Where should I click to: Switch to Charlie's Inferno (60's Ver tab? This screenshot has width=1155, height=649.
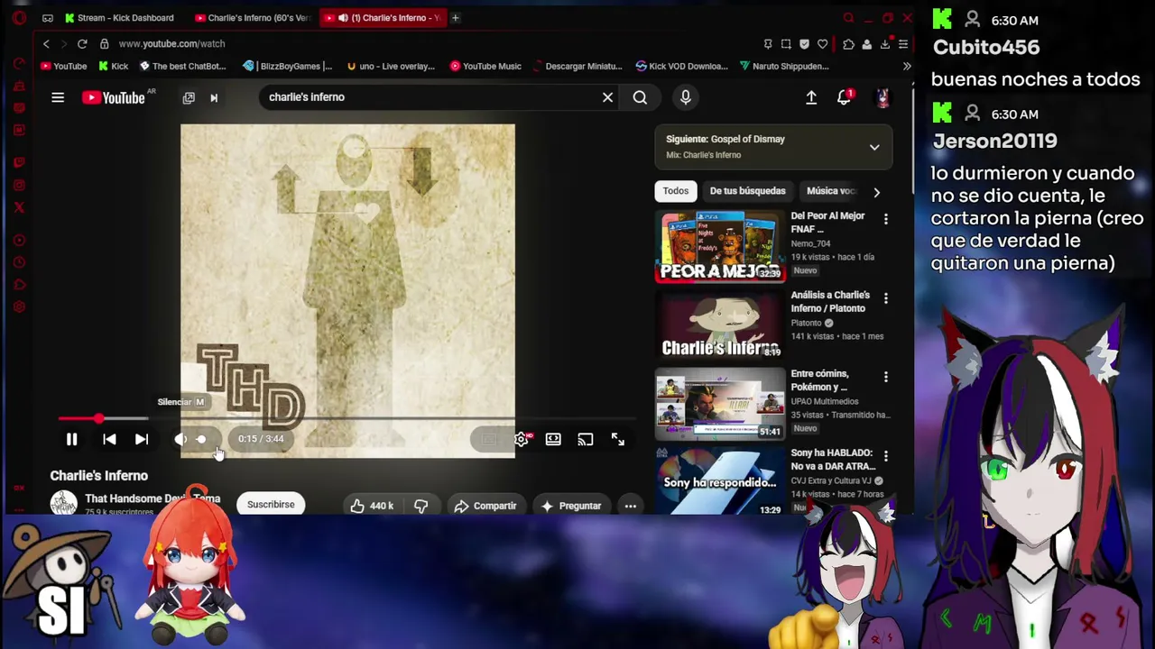pyautogui.click(x=252, y=18)
